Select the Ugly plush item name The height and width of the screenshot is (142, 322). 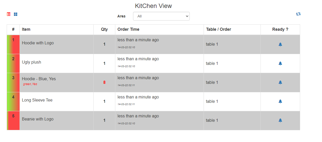point(31,62)
